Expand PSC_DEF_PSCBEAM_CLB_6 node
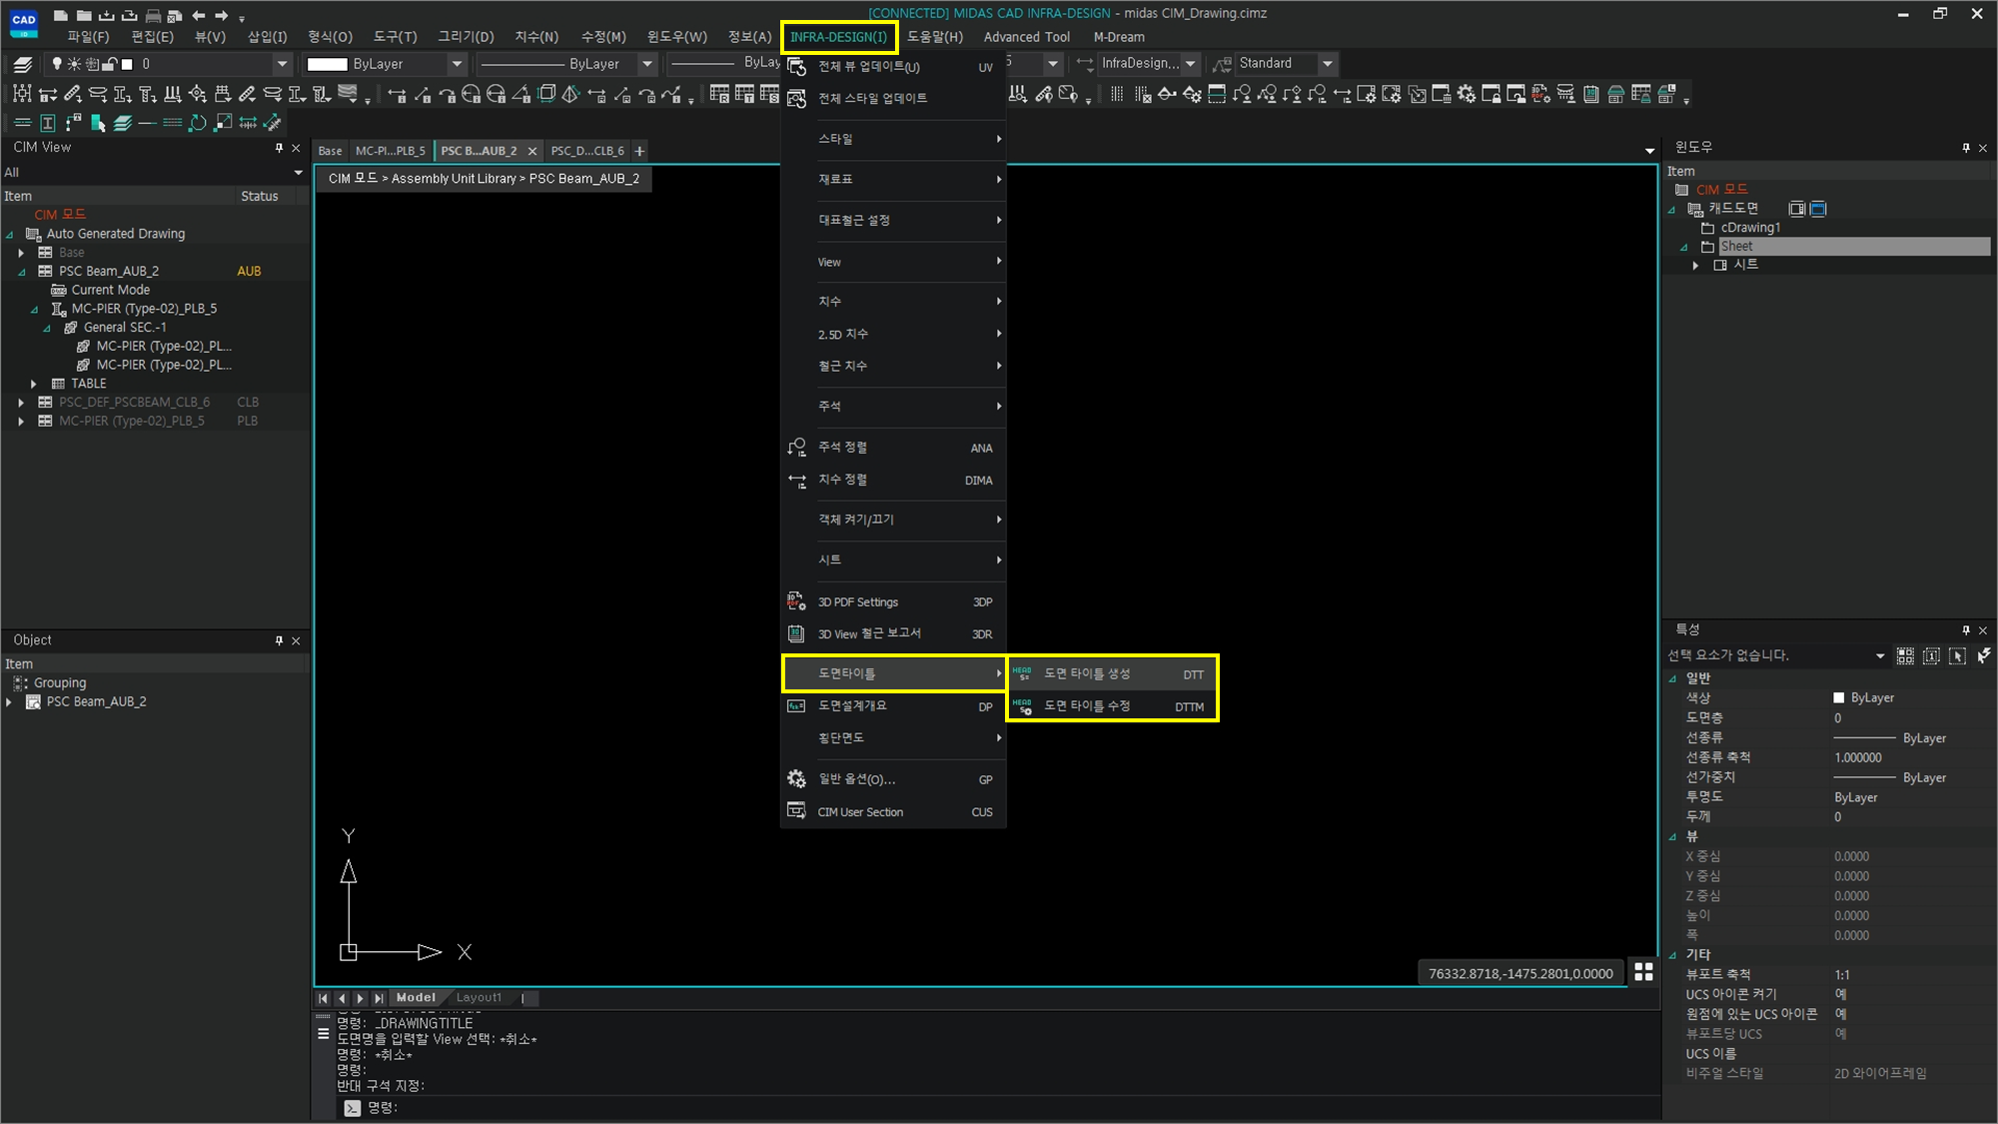Viewport: 1998px width, 1124px height. click(21, 403)
